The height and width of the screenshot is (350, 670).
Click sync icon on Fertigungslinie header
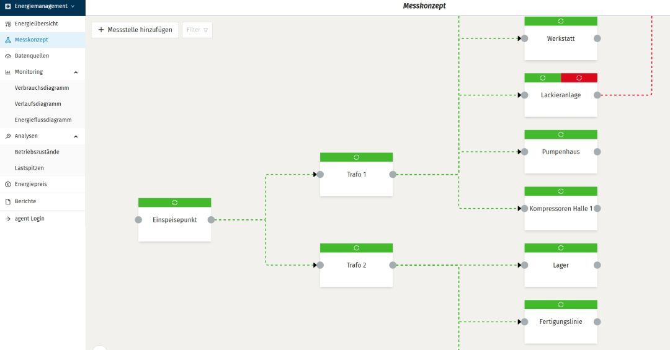point(561,305)
